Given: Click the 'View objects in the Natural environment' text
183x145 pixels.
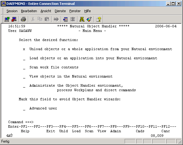Looking at the screenshot, I should click(71, 76).
